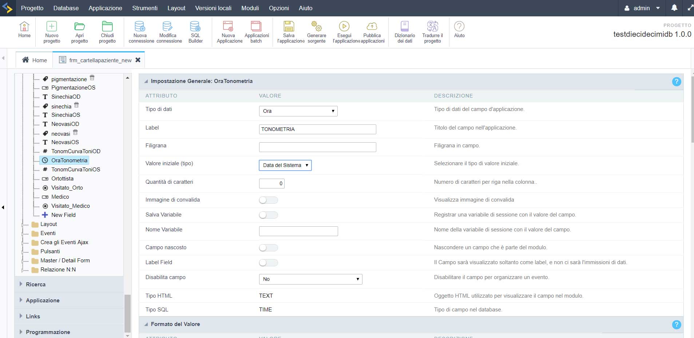Screen dimensions: 694x338
Task: Expand the Ricerca sidebar section
Action: (69, 285)
